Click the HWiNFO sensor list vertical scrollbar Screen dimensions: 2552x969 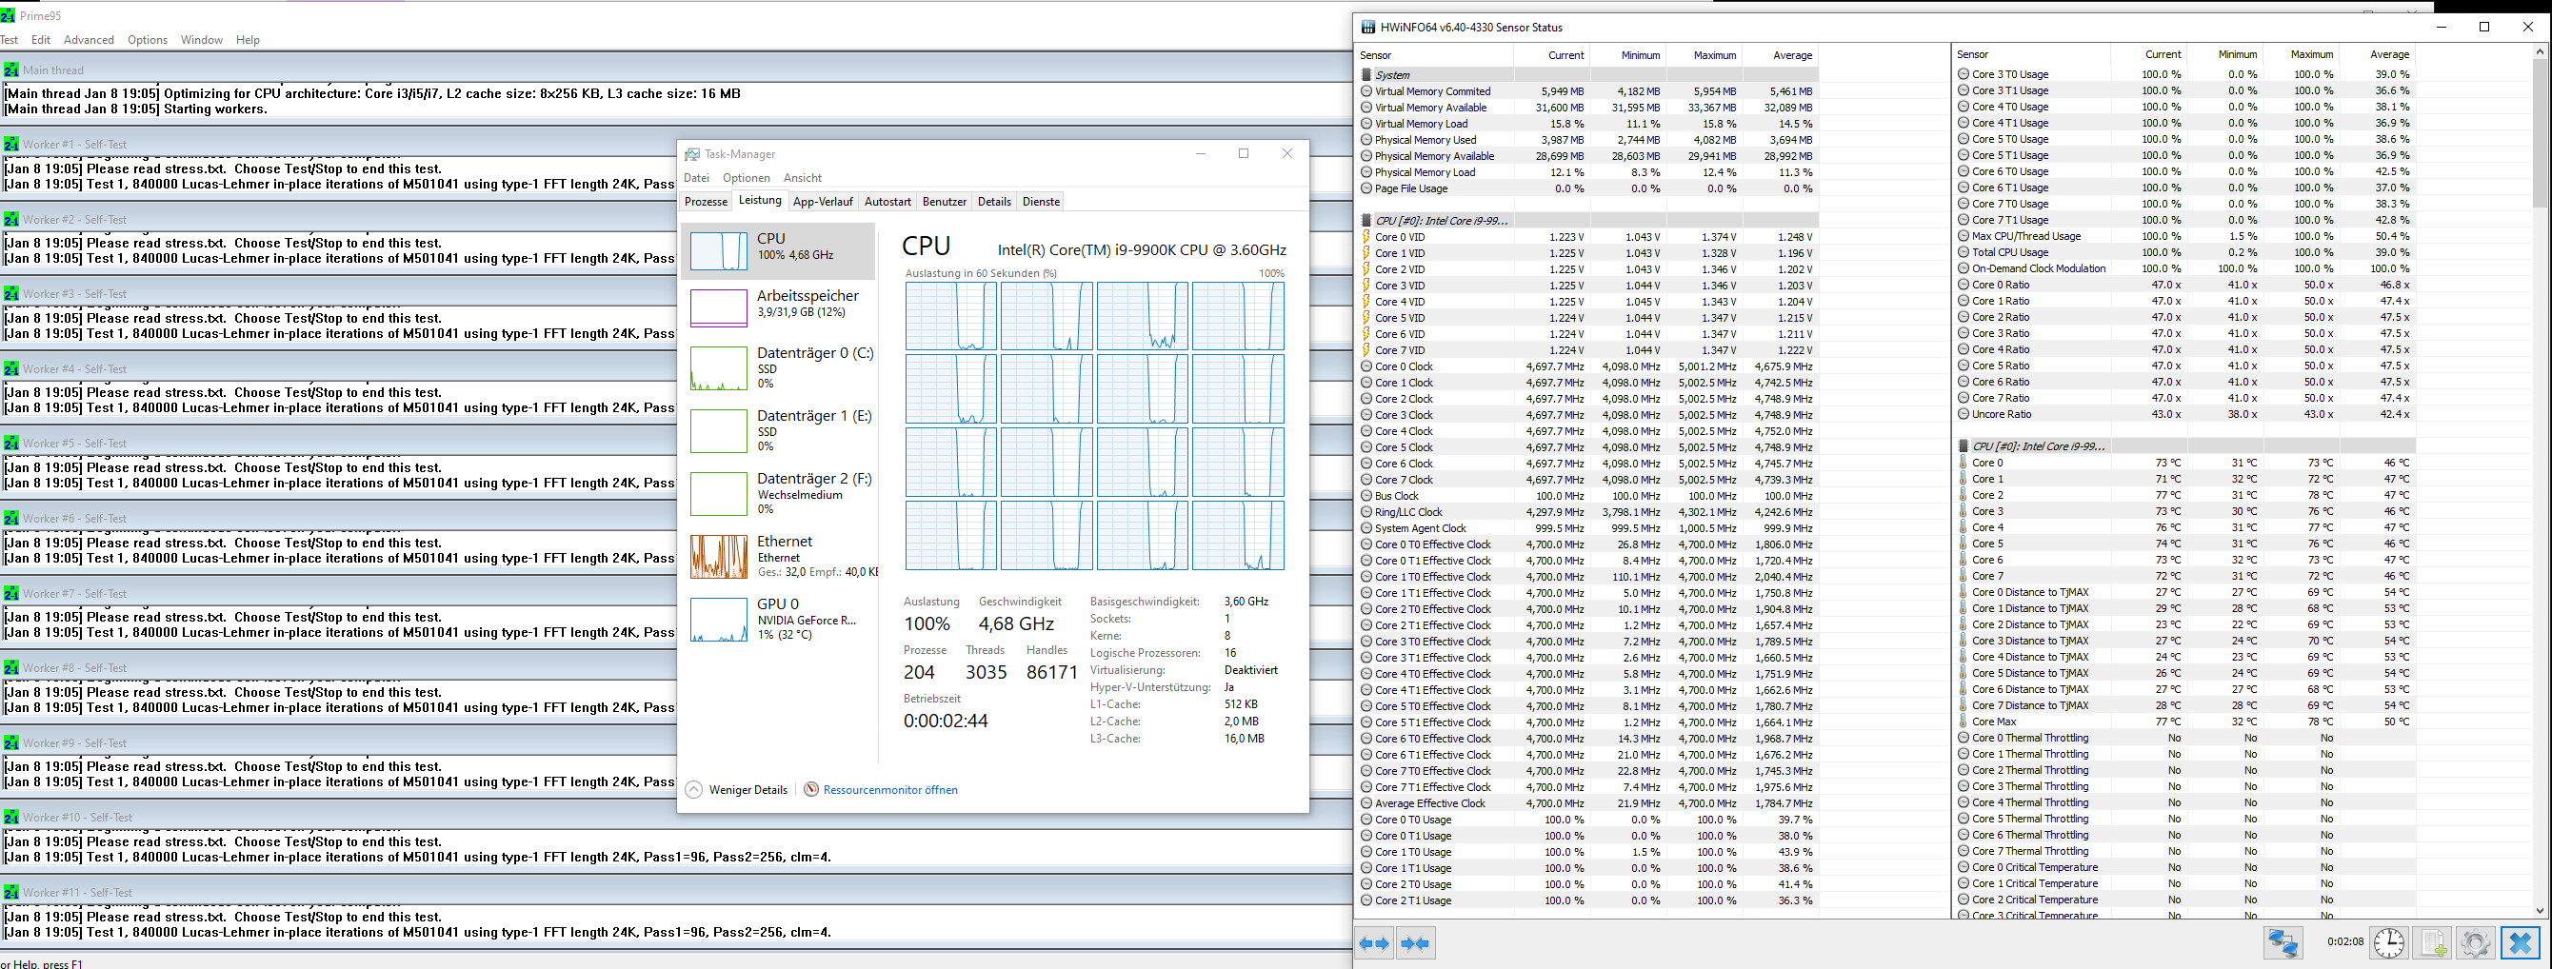pyautogui.click(x=2539, y=480)
